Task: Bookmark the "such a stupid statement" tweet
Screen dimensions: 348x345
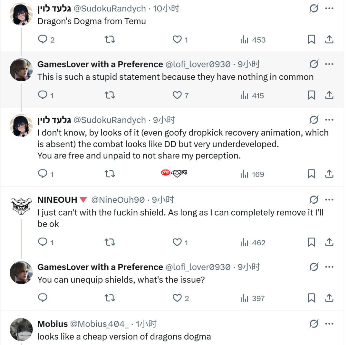Action: tap(311, 95)
